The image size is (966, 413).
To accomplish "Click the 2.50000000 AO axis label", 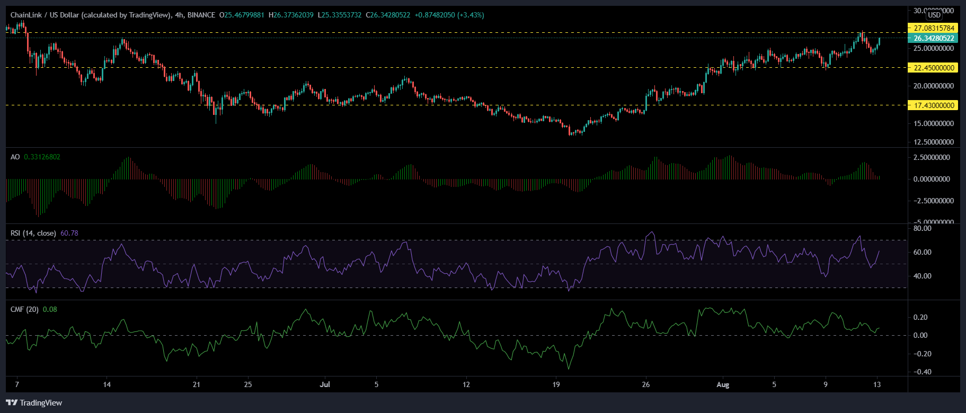I will [x=932, y=157].
